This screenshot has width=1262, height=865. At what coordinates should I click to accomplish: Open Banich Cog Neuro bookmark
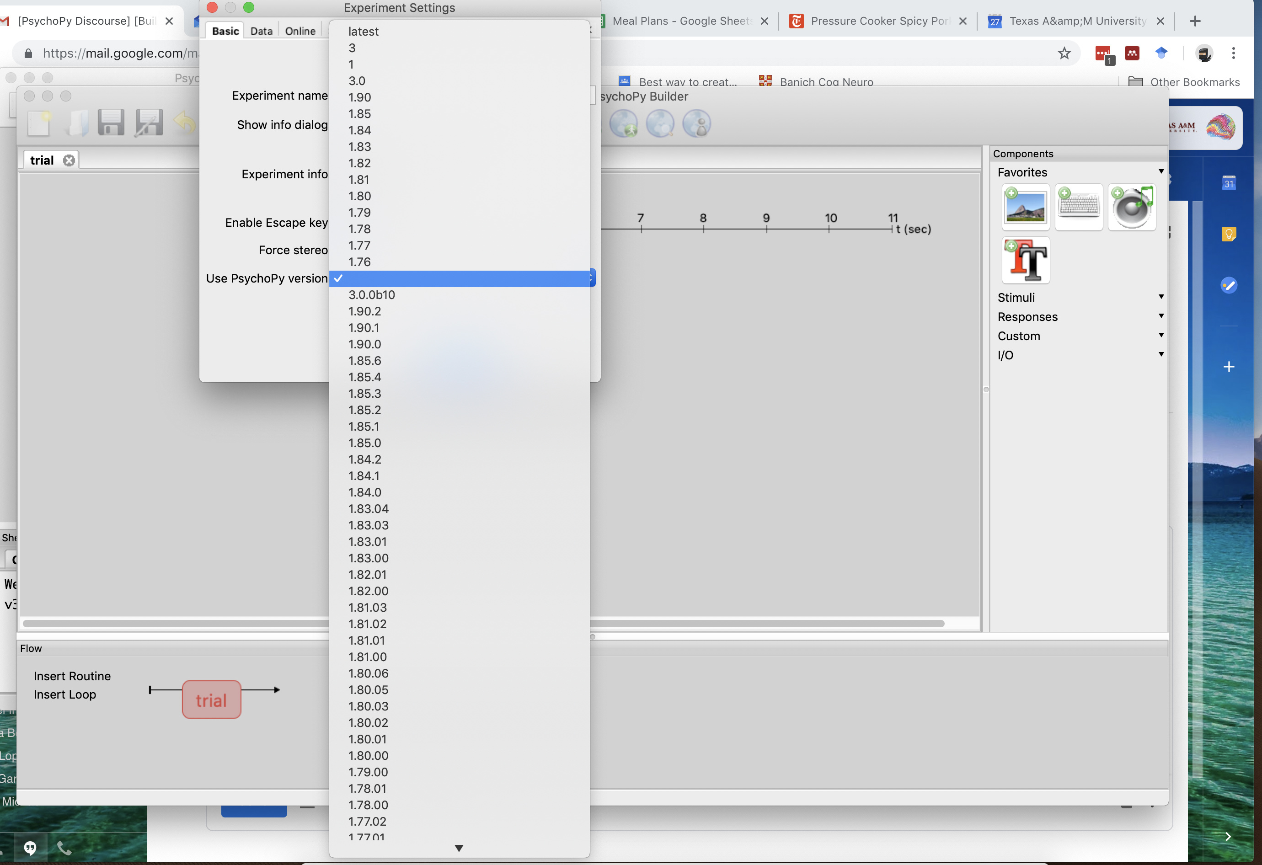(816, 82)
